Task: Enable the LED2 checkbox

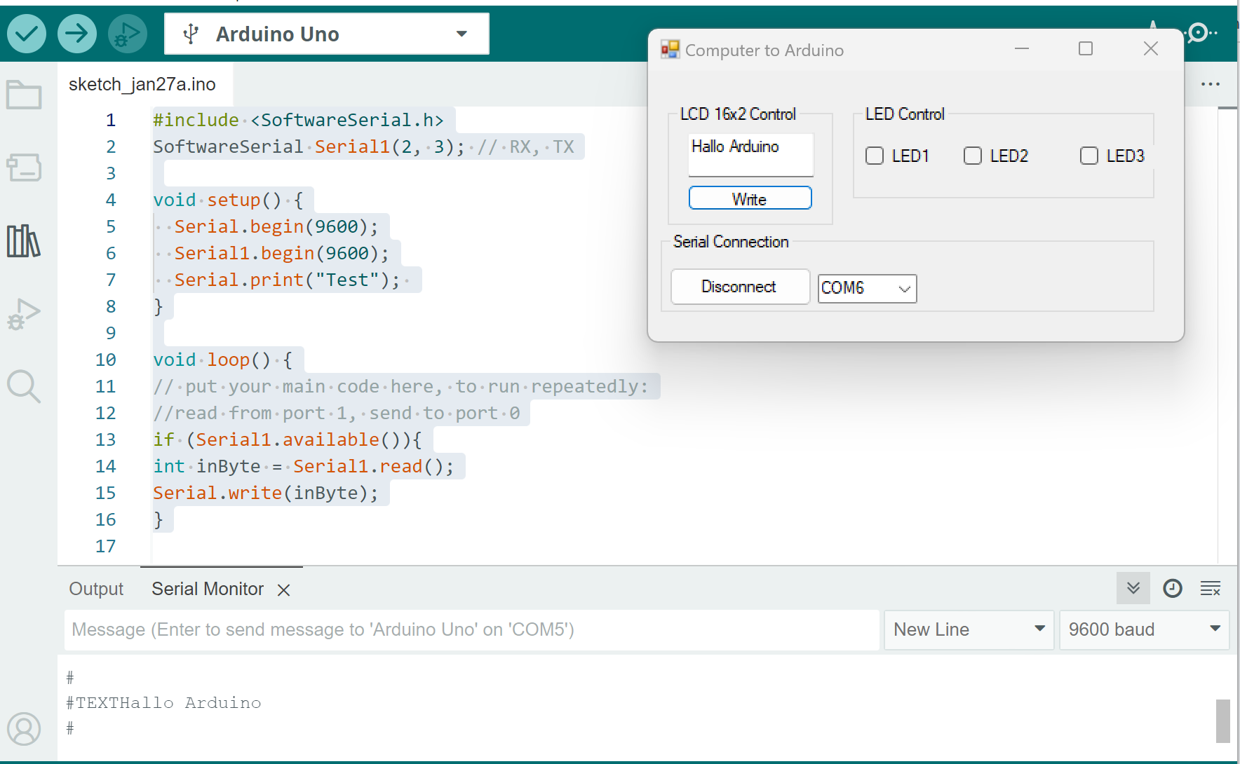Action: (973, 156)
